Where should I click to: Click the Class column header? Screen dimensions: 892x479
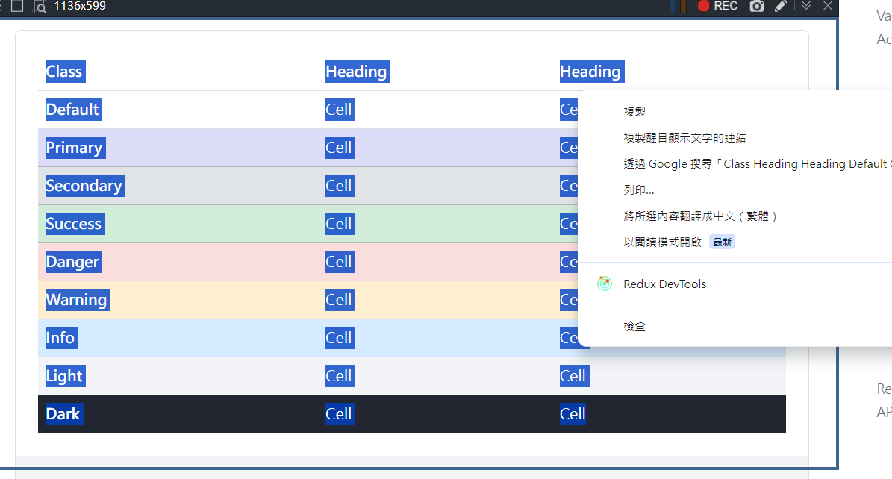[64, 72]
